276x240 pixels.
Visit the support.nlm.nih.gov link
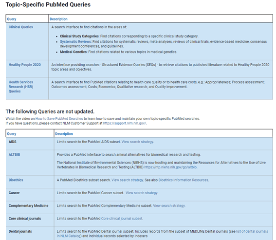tap(125, 123)
